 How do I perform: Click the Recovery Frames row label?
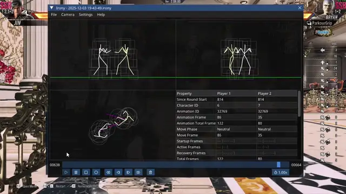coord(191,153)
